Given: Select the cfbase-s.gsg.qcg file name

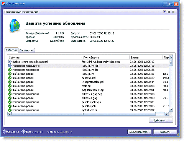Looking at the screenshot, I should pos(92,94).
